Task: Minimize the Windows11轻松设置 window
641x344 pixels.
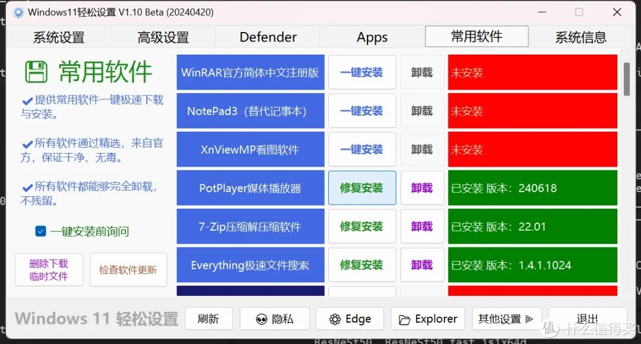Action: [542, 12]
